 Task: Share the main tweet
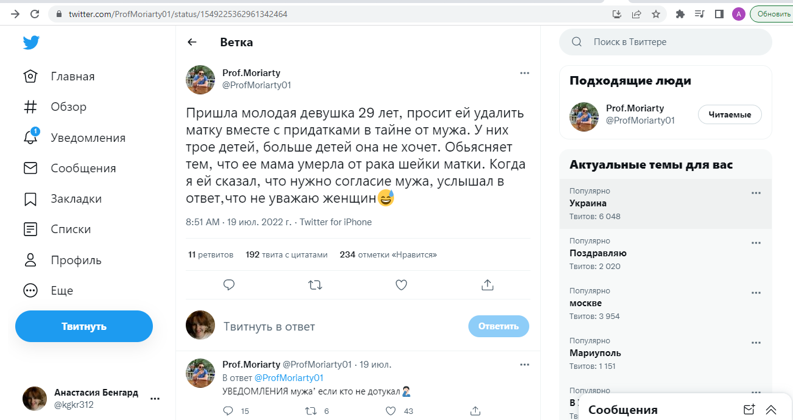(x=487, y=284)
